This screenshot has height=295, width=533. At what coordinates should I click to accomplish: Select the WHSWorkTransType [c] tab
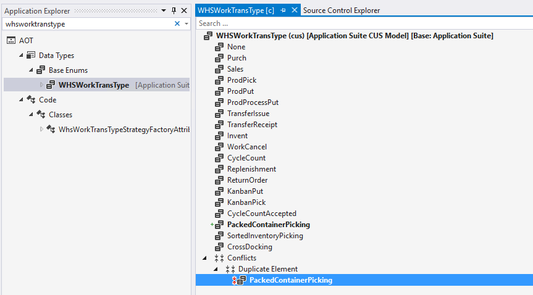pos(236,10)
